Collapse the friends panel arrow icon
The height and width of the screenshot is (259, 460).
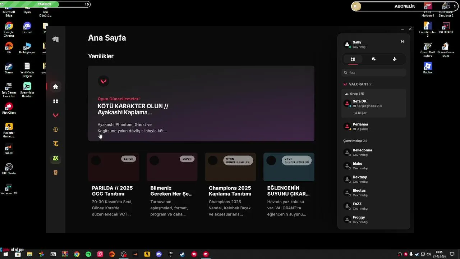[402, 42]
